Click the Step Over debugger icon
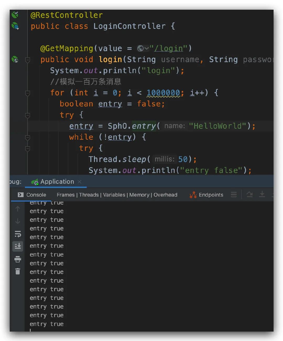The width and height of the screenshot is (283, 341). (249, 194)
